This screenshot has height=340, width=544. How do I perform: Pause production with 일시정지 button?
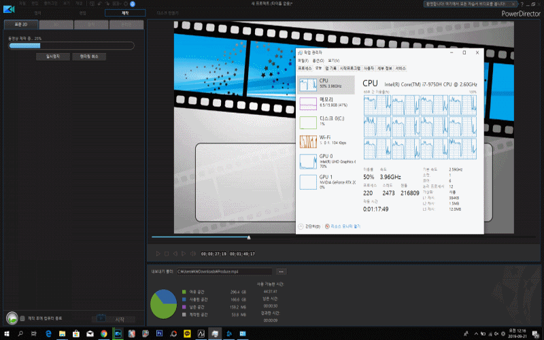[53, 56]
